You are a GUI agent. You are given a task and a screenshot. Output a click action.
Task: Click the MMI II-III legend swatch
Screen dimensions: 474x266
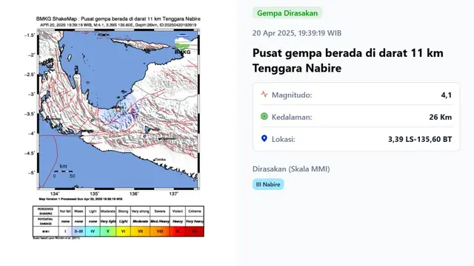[79, 231]
